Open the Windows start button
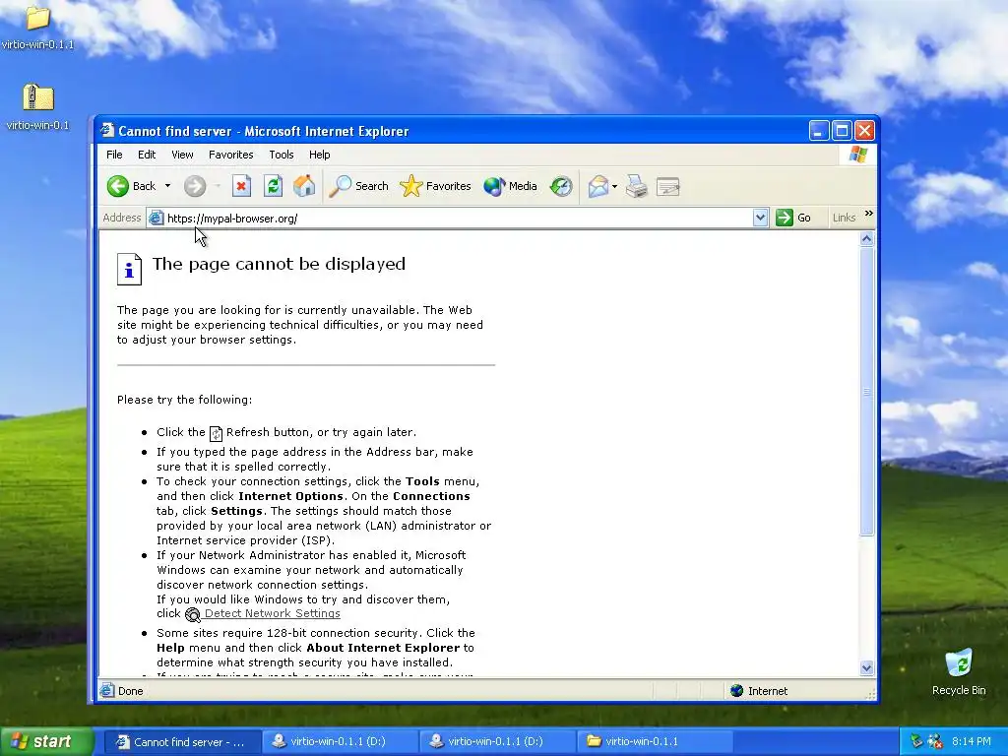 tap(46, 742)
